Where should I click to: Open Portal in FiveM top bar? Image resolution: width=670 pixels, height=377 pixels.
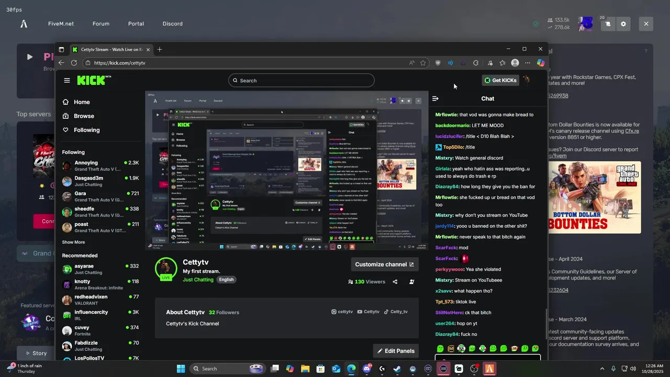coord(136,24)
